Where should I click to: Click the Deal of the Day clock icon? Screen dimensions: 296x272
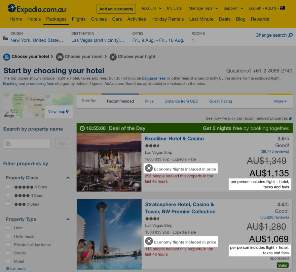pyautogui.click(x=82, y=128)
